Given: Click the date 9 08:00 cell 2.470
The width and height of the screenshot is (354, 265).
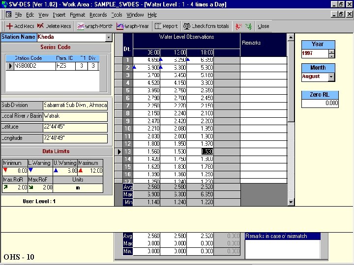Looking at the screenshot, I should tap(147, 121).
